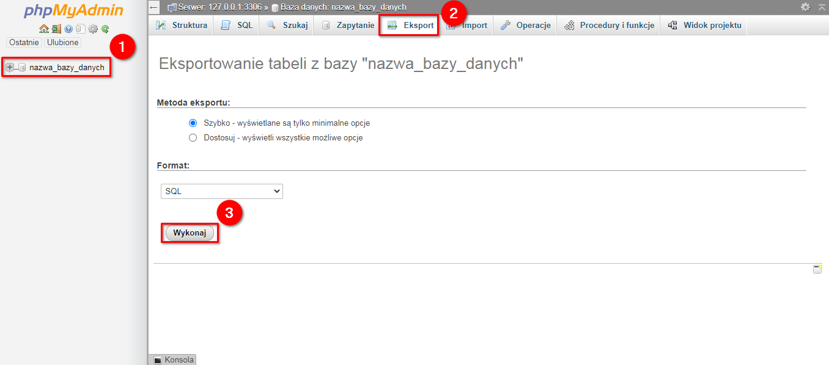The height and width of the screenshot is (365, 829).
Task: Expand the nazwa_bazy_danych tree node
Action: coord(10,67)
